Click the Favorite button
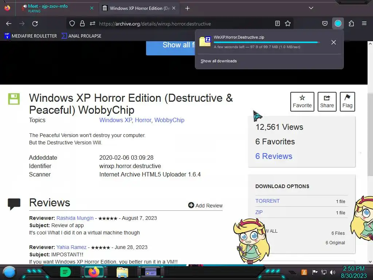373x280 pixels. coord(302,102)
